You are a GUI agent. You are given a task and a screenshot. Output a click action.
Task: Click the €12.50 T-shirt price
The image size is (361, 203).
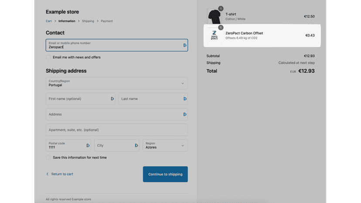coord(309,17)
